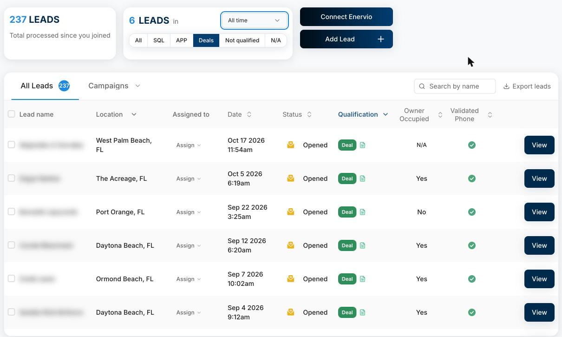This screenshot has height=337, width=562.
Task: Open the document icon beside Deal in The Acreage row
Action: 363,178
